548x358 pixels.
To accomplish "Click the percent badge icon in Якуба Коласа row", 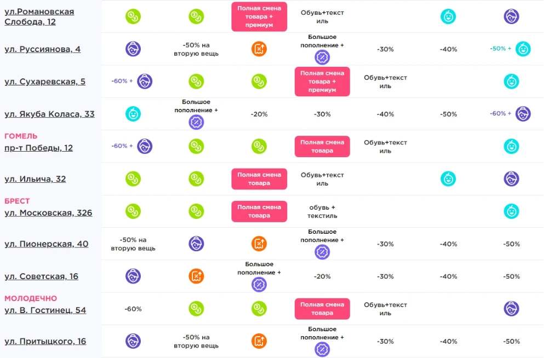I will [x=196, y=122].
